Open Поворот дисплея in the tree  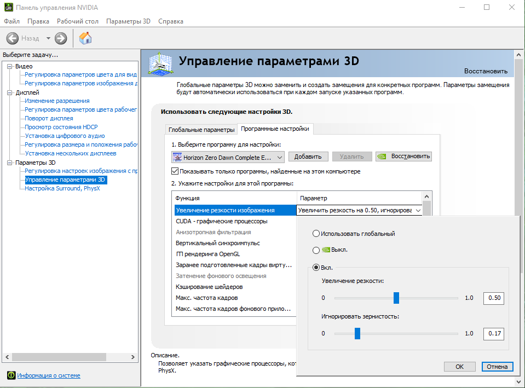[49, 118]
